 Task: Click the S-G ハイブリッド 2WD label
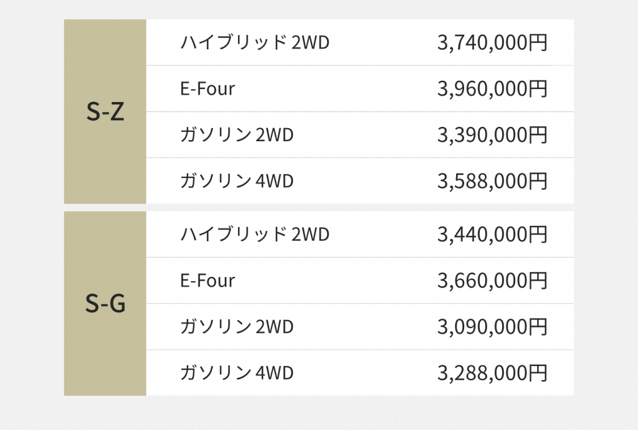click(x=254, y=234)
